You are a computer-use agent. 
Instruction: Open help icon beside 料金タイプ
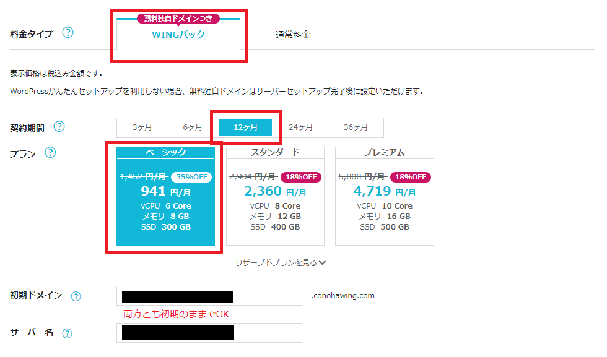[68, 33]
